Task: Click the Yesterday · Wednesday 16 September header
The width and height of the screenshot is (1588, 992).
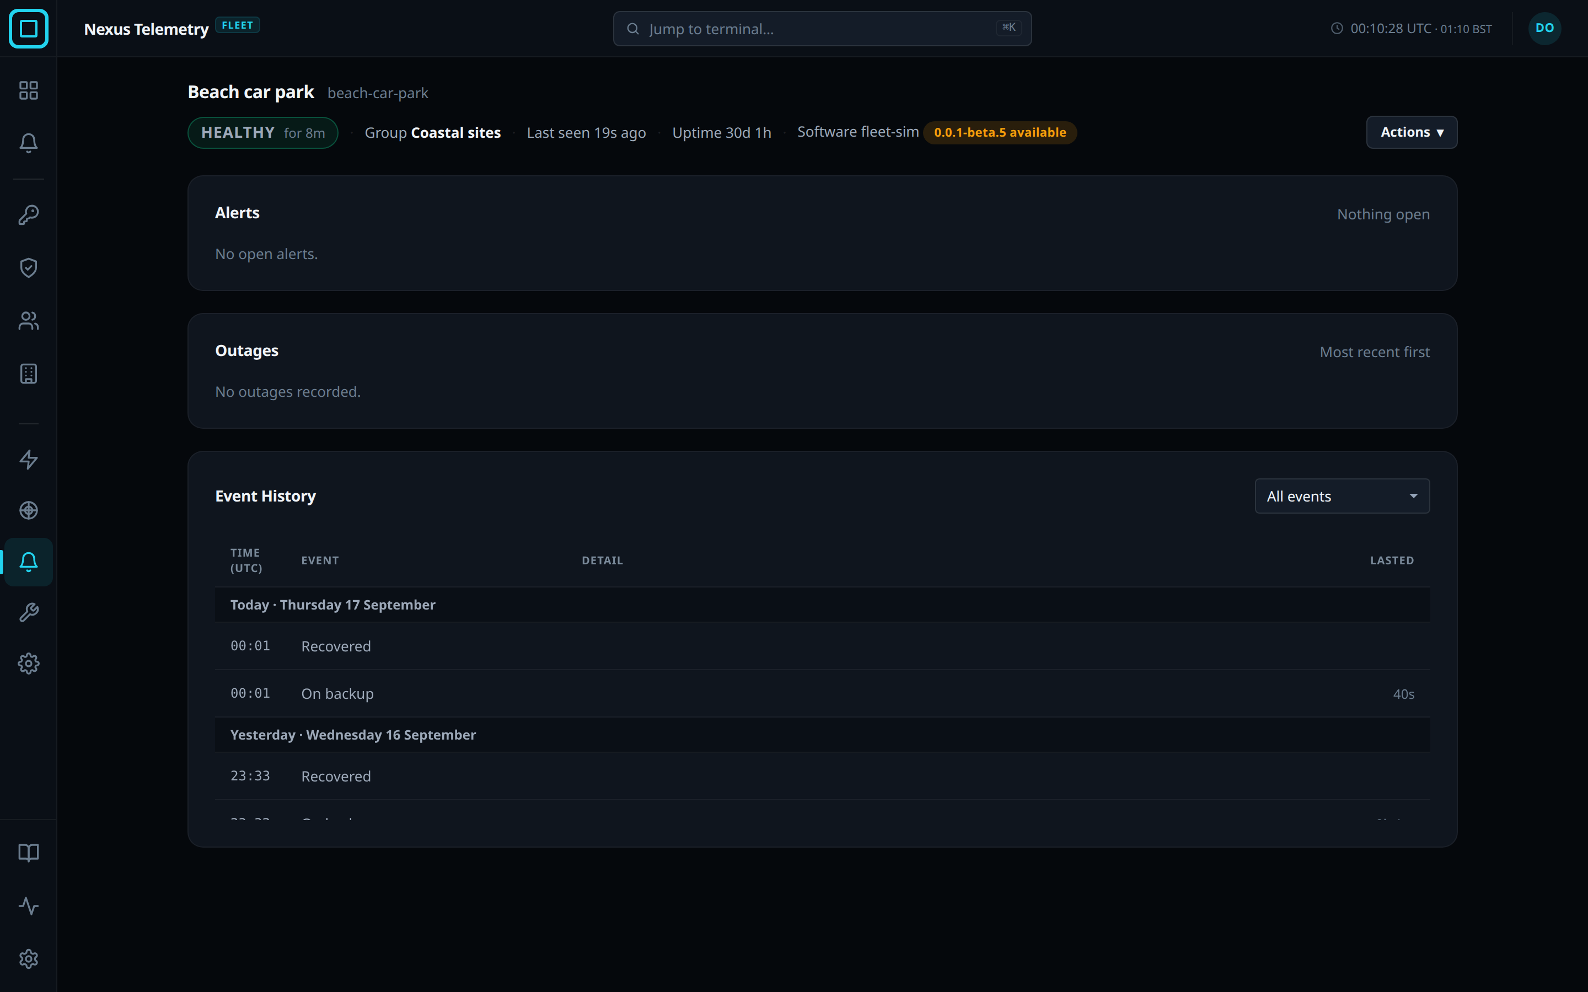Action: [x=353, y=735]
